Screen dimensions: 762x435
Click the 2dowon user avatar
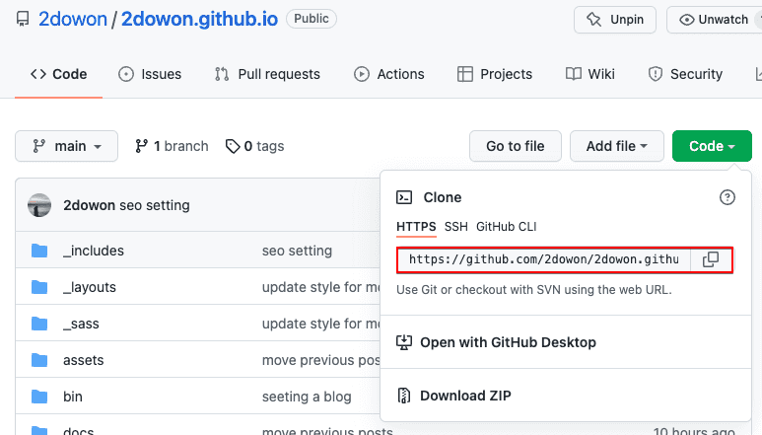click(39, 205)
